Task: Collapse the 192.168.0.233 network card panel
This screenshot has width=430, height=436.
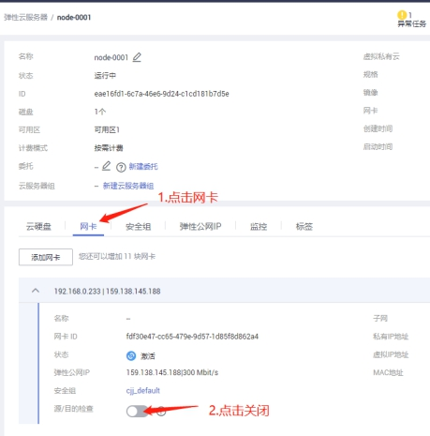Action: coord(36,291)
